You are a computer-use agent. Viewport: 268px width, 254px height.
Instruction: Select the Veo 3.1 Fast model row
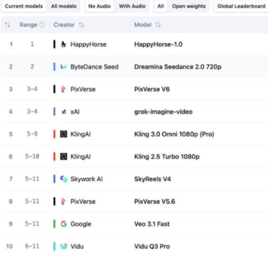coord(151,224)
